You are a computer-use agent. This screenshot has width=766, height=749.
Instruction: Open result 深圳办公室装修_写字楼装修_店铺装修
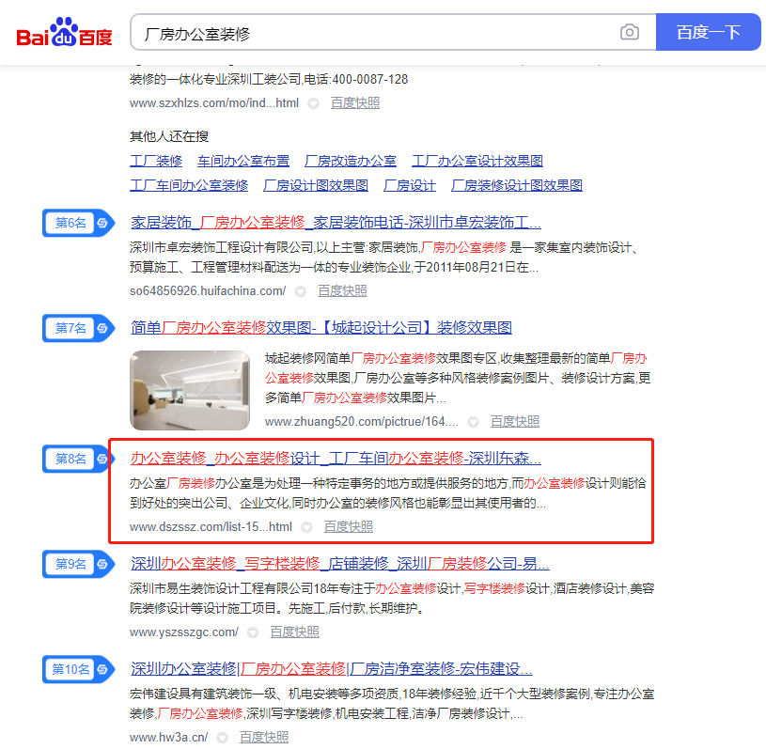[x=340, y=563]
